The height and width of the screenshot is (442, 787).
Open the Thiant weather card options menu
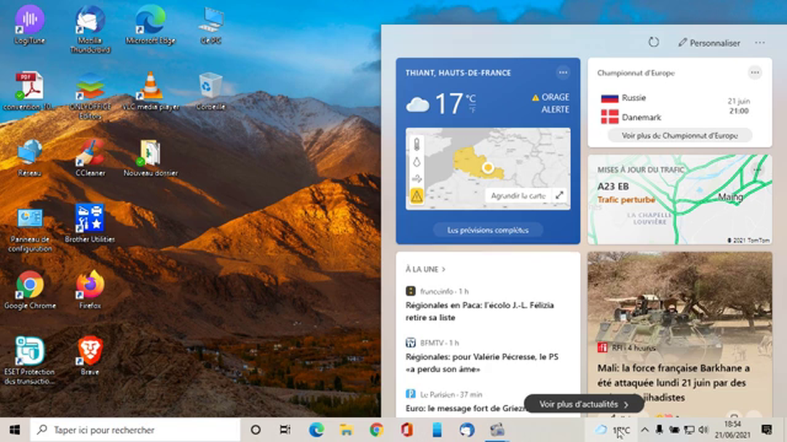[563, 72]
